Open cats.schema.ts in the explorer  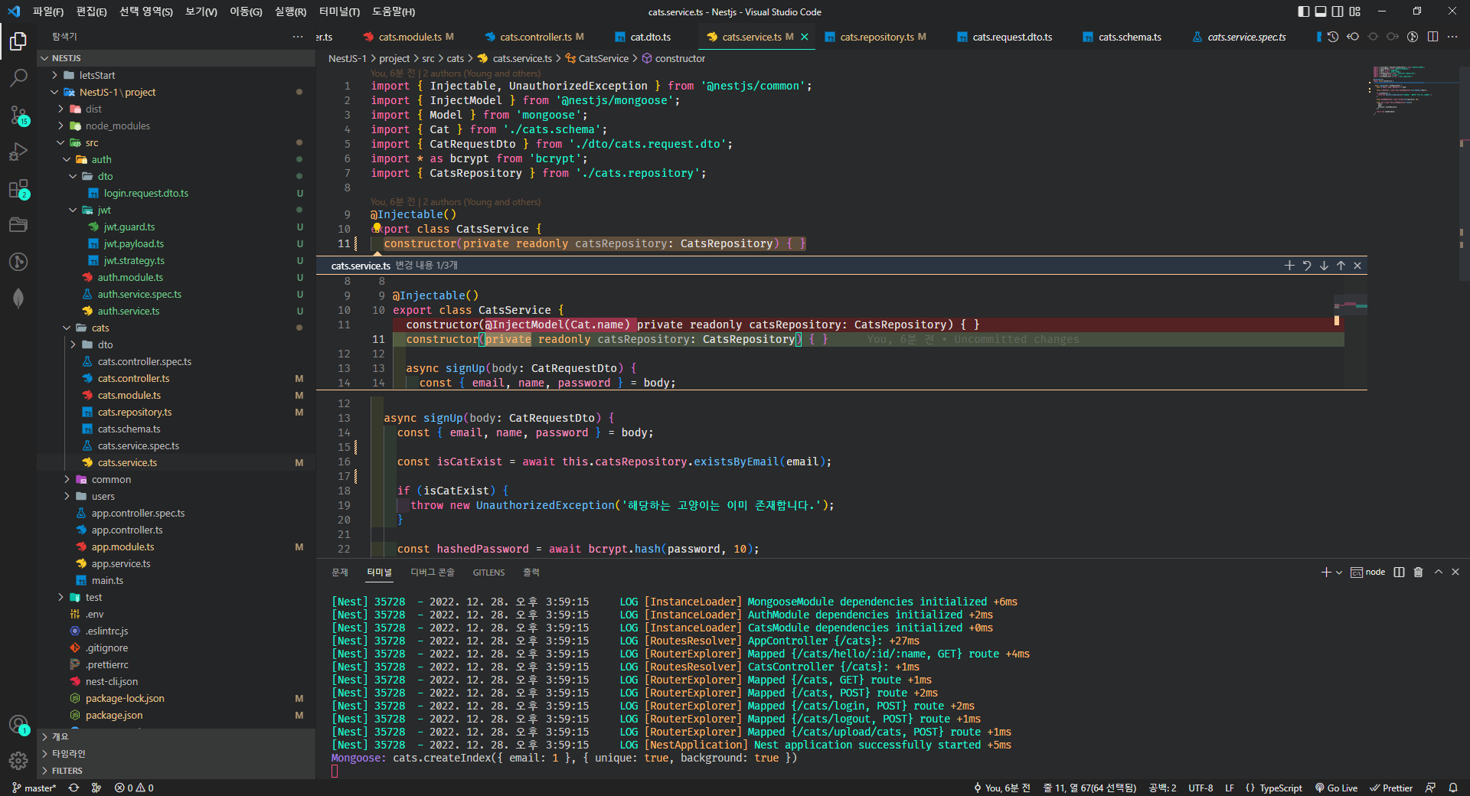[129, 429]
